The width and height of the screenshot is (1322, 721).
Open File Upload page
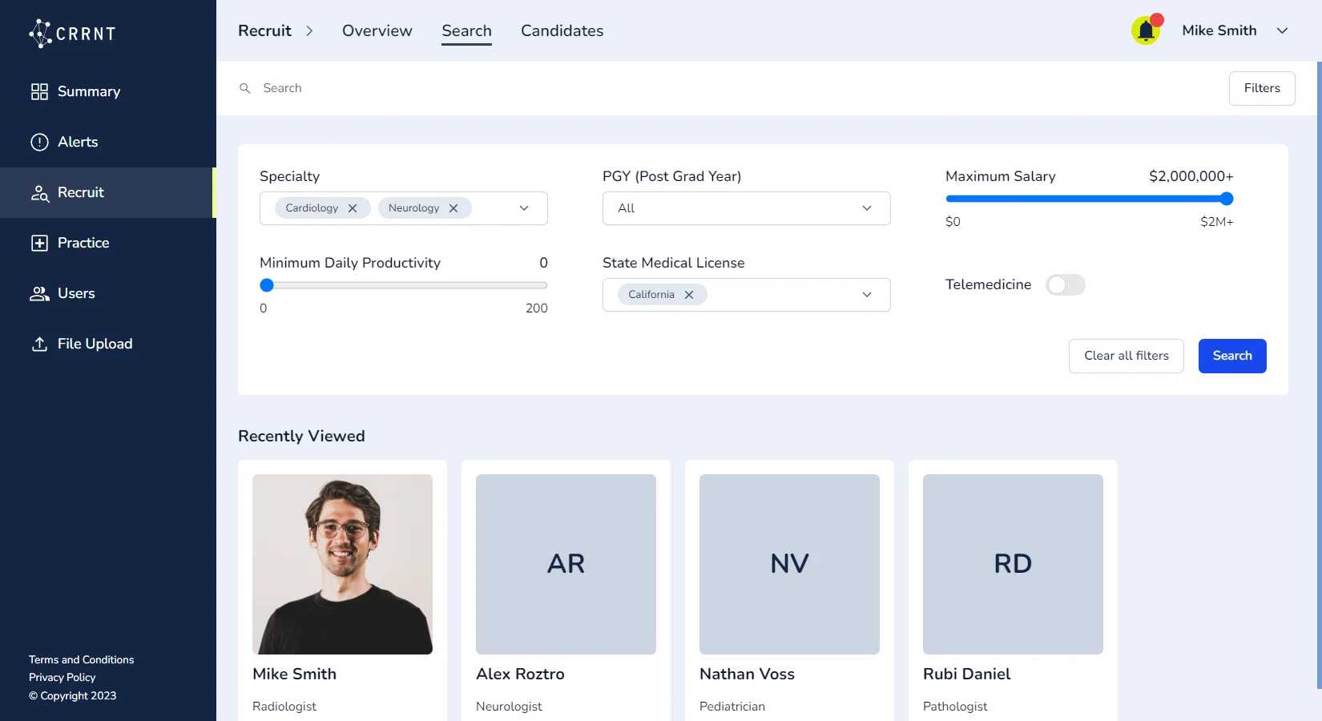(95, 344)
